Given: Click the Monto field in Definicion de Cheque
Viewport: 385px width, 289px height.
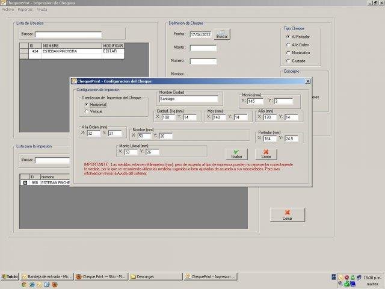Looking at the screenshot, I should point(203,48).
